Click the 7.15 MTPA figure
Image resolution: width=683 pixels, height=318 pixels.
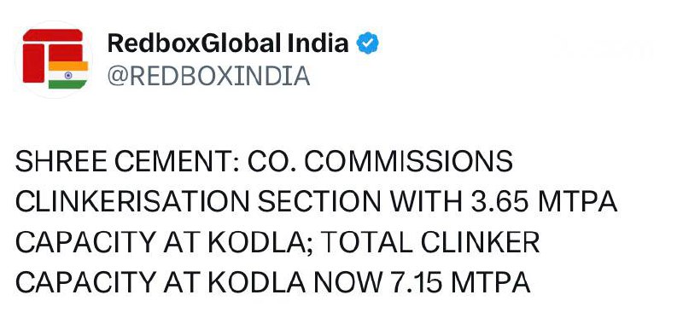point(458,282)
